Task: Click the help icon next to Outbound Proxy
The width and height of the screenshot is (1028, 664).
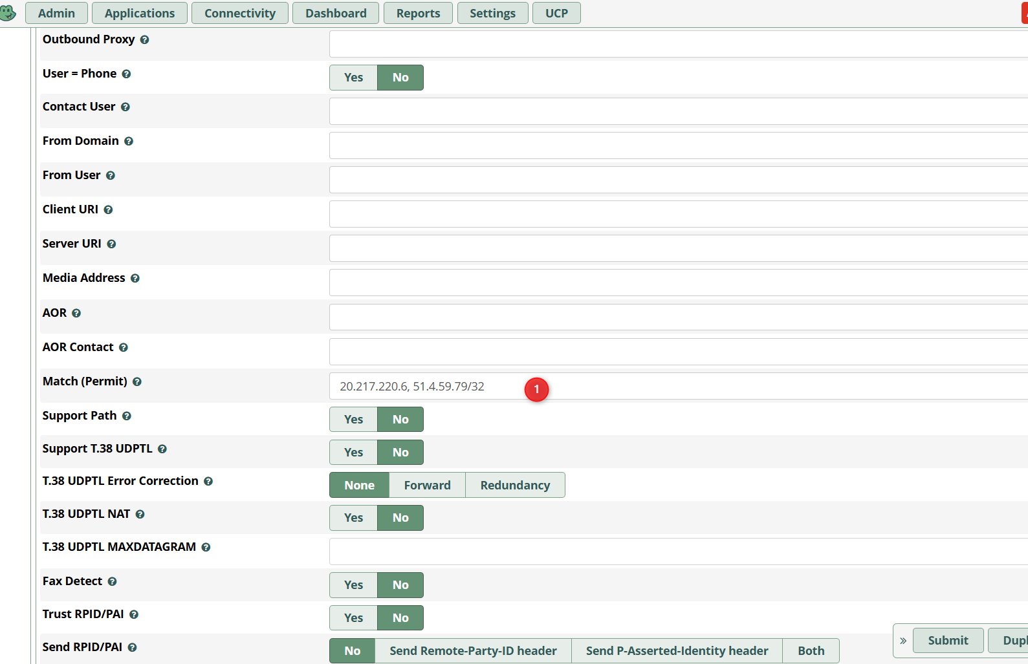Action: [x=144, y=40]
